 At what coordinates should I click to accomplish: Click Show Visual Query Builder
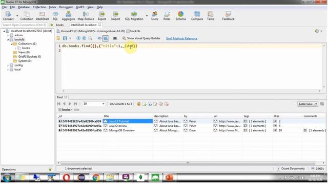tap(141, 38)
